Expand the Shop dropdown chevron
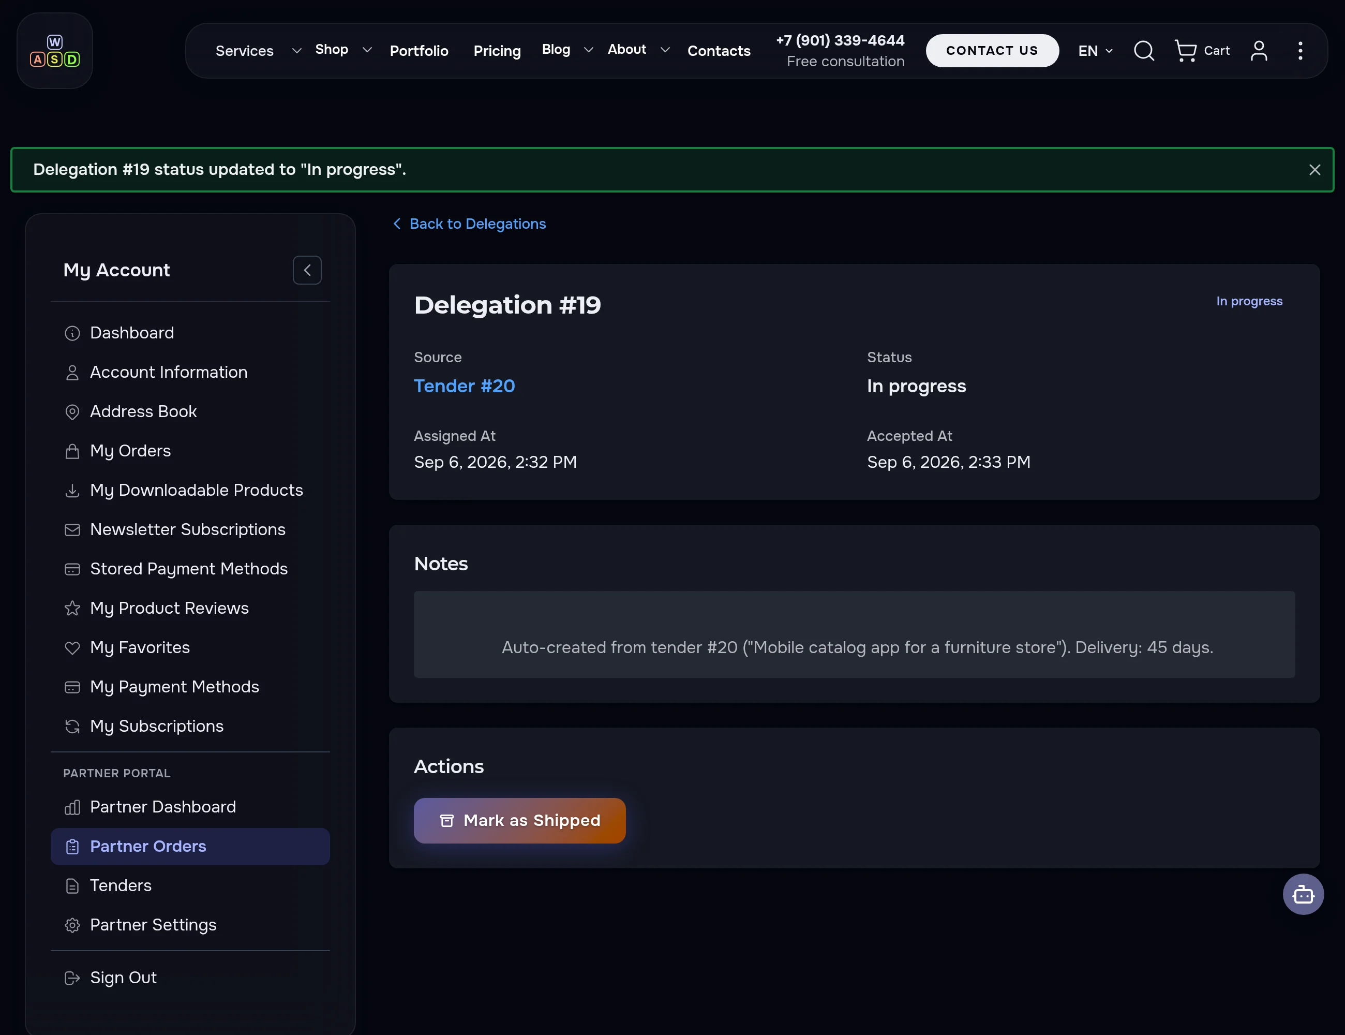Viewport: 1345px width, 1035px height. 367,49
